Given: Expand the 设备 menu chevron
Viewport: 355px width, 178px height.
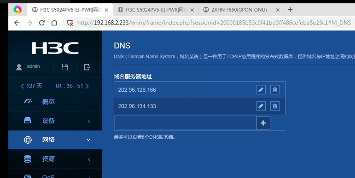Looking at the screenshot, I should (x=89, y=121).
